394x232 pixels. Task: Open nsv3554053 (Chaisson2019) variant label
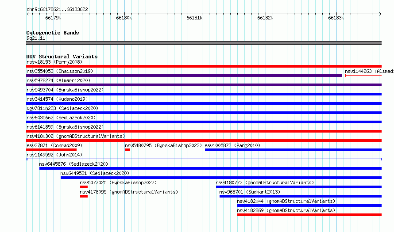(60, 71)
